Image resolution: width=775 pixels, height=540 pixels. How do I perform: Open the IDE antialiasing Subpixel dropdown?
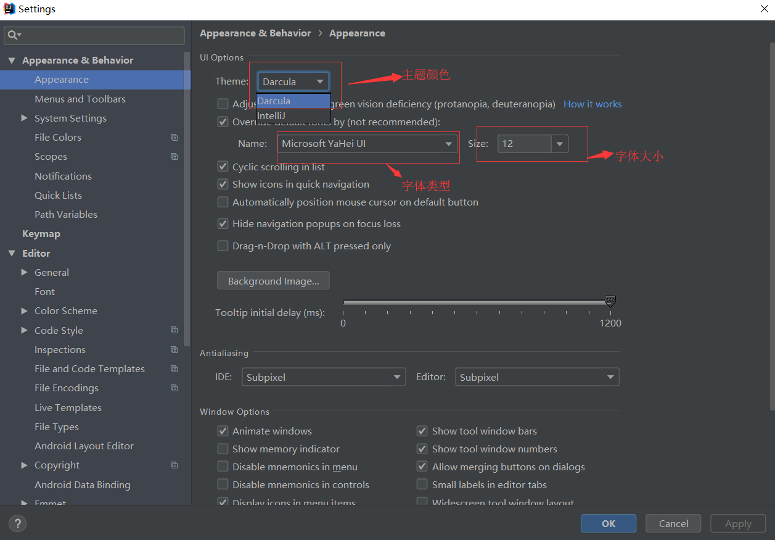click(324, 377)
